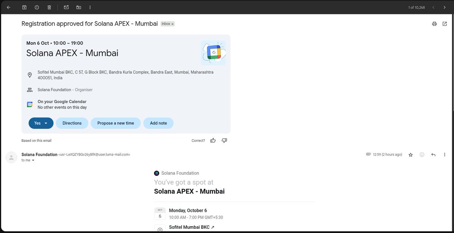Open the message More menu
454x233 pixels.
tap(445, 155)
